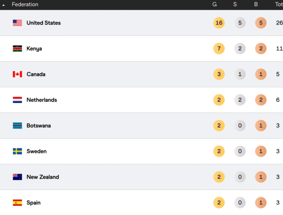Viewport: 283px width, 215px height.
Task: Click the Netherlands flag icon
Action: [x=17, y=100]
